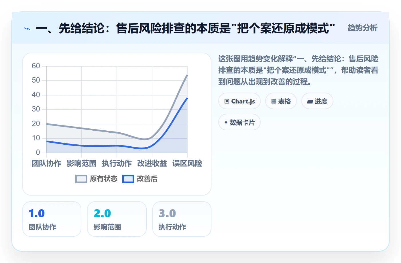Click the 影响范围 x-axis label on chart
This screenshot has width=401, height=263.
[82, 164]
